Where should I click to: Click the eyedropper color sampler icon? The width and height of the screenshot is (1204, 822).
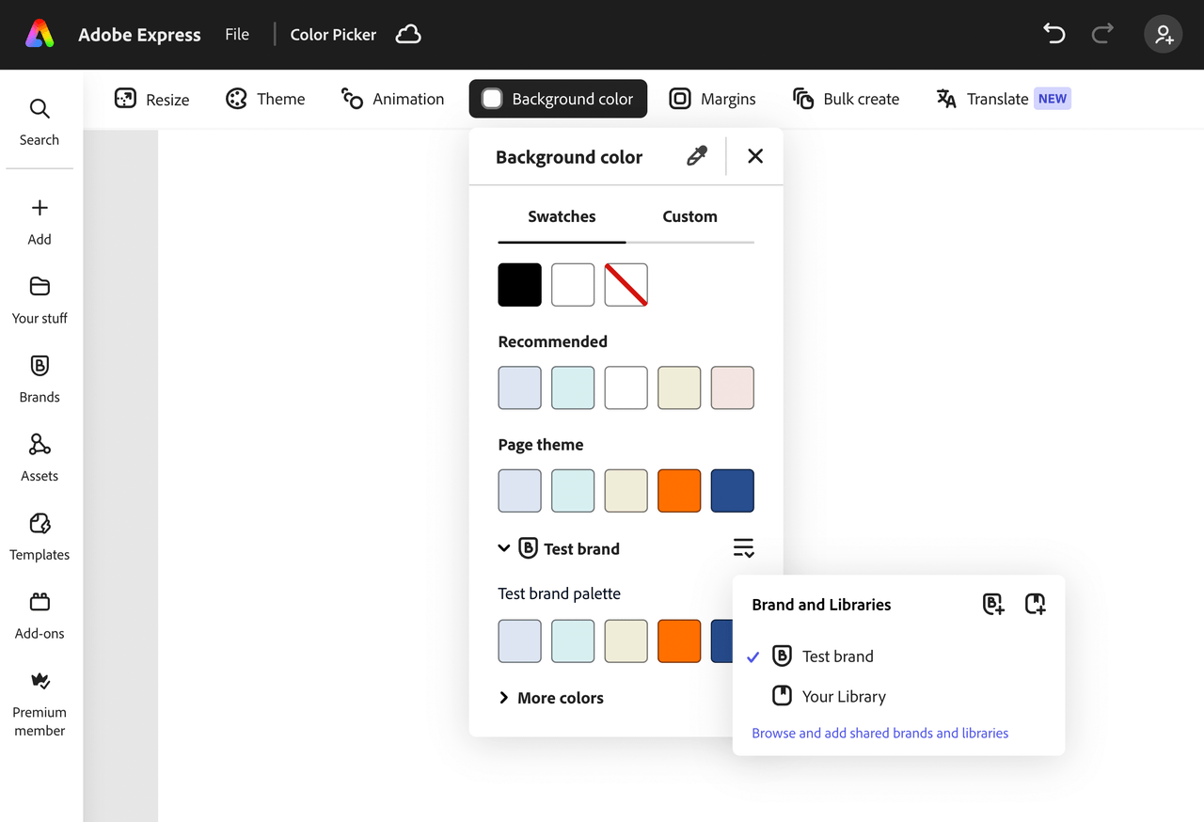pos(696,156)
